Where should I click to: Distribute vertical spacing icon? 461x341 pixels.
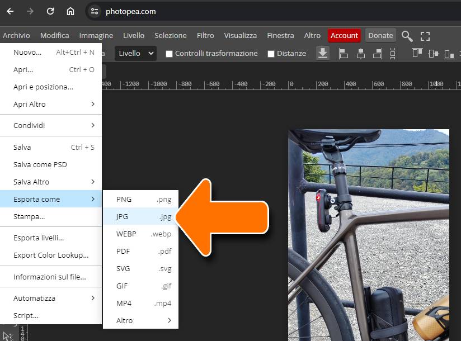pos(393,54)
